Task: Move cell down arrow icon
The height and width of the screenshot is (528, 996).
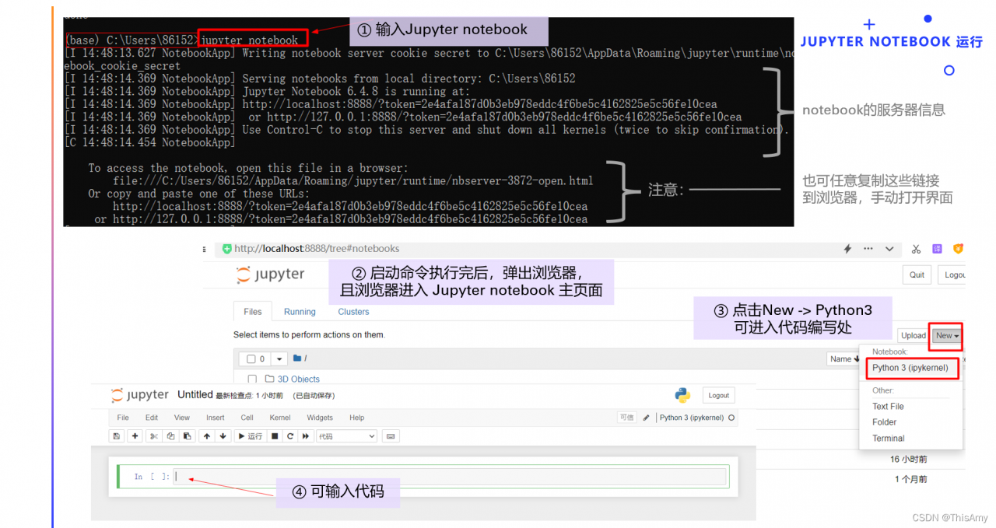Action: click(x=223, y=436)
